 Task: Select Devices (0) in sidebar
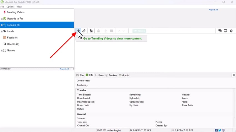tap(13, 44)
